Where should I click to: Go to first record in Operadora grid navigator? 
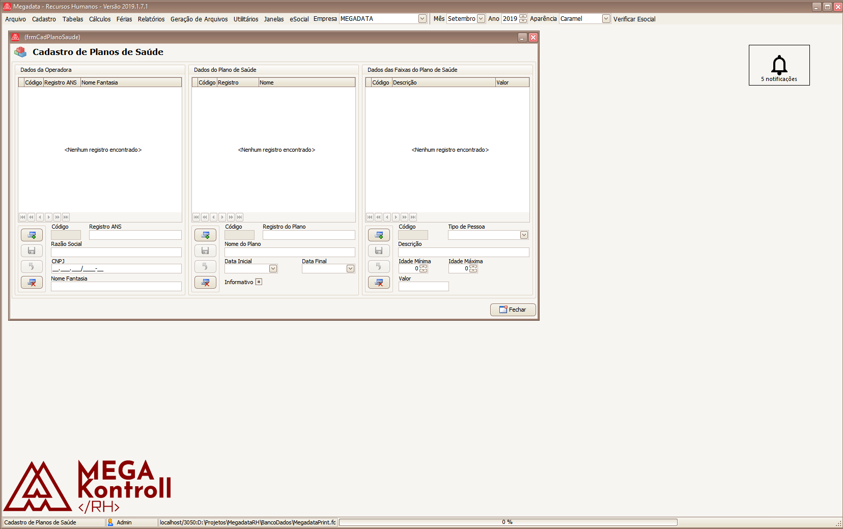point(22,217)
